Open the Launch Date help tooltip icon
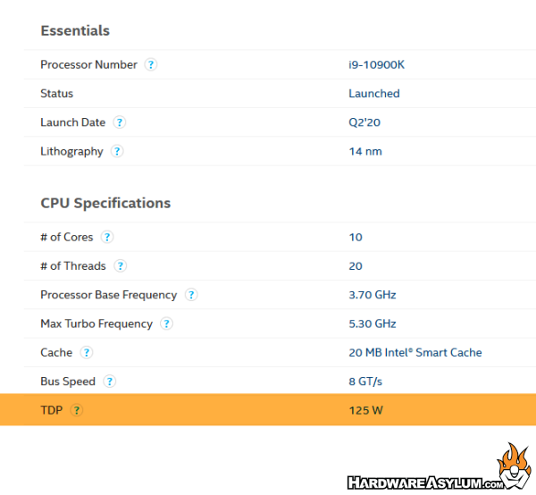Screen dimensions: 536x495 (119, 122)
